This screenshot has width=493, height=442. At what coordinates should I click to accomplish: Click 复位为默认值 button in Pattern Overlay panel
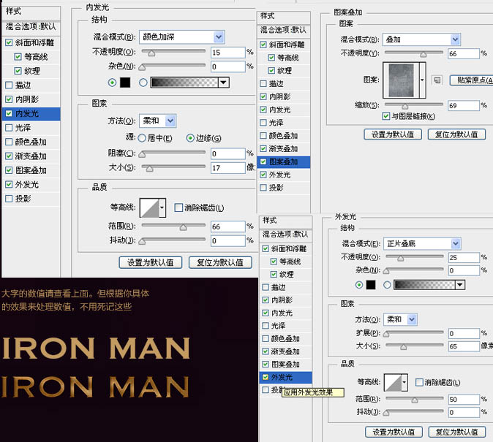coord(456,134)
